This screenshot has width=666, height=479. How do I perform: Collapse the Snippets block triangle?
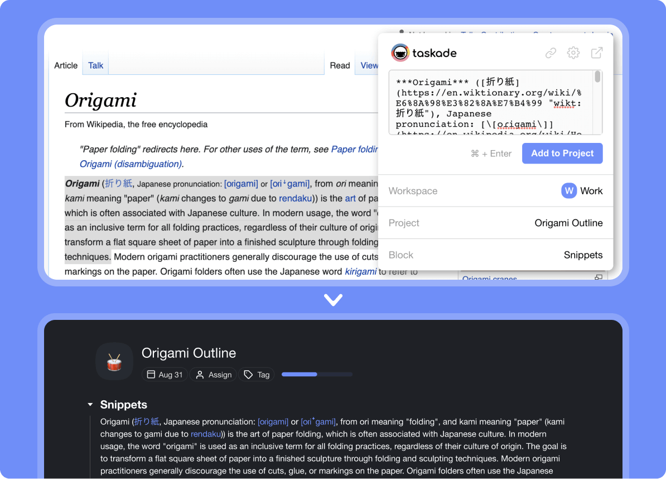click(90, 405)
